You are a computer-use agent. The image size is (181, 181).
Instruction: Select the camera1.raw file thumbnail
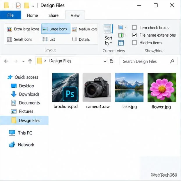[97, 88]
